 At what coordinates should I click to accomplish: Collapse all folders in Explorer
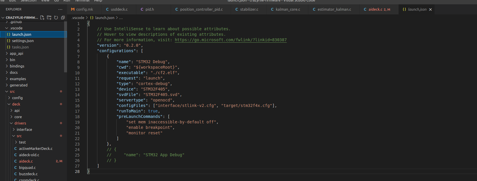[63, 18]
